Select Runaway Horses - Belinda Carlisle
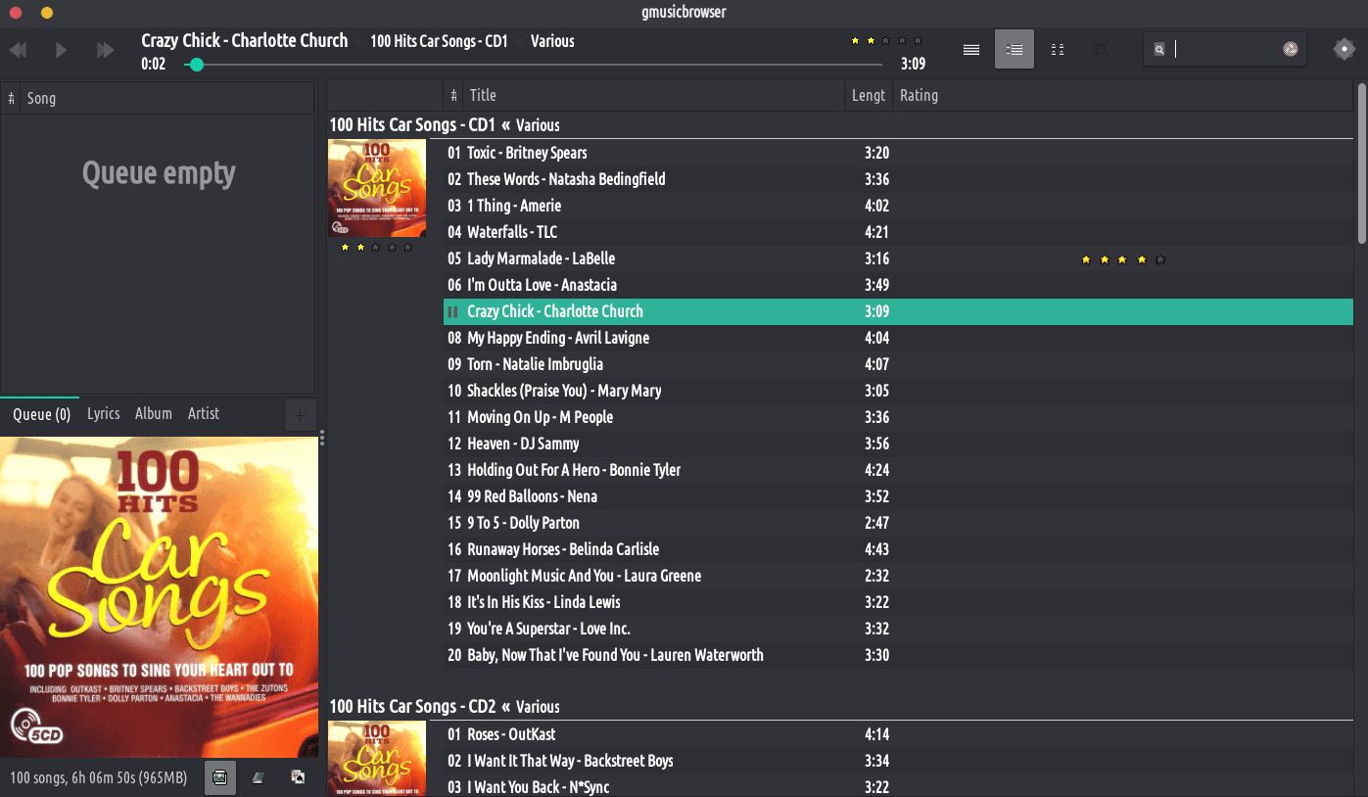Viewport: 1368px width, 797px height. (898, 549)
